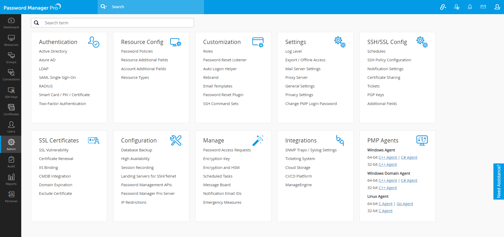Open Mail Server Settings
This screenshot has width=504, height=237.
click(303, 69)
